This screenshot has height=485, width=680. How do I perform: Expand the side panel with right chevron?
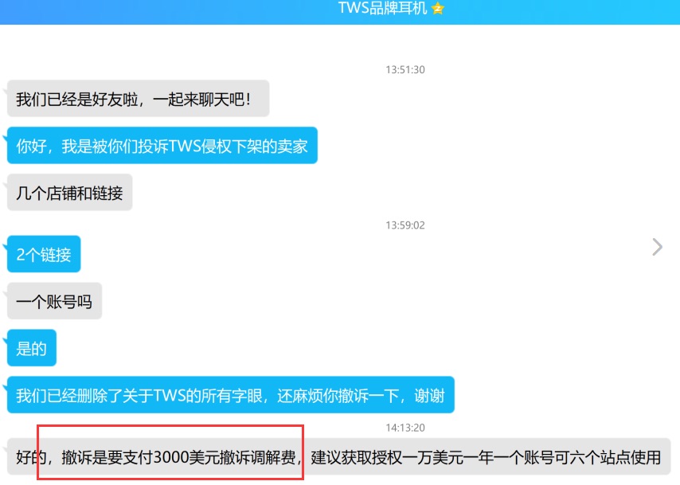click(x=658, y=247)
